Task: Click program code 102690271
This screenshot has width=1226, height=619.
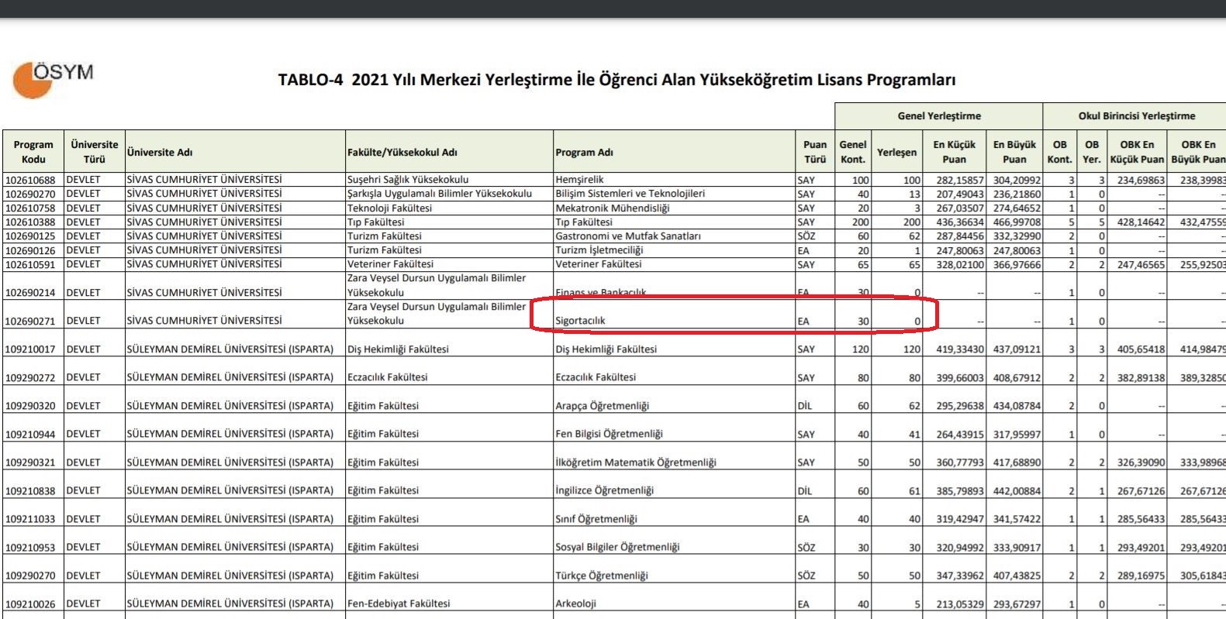Action: [30, 321]
